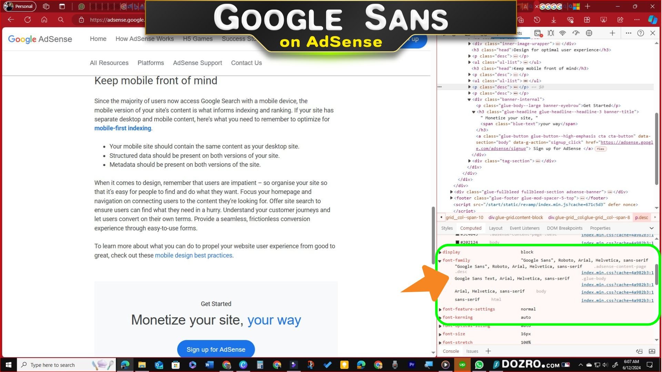This screenshot has height=372, width=662.
Task: Open browser Extensions apps icon
Action: coord(587,20)
